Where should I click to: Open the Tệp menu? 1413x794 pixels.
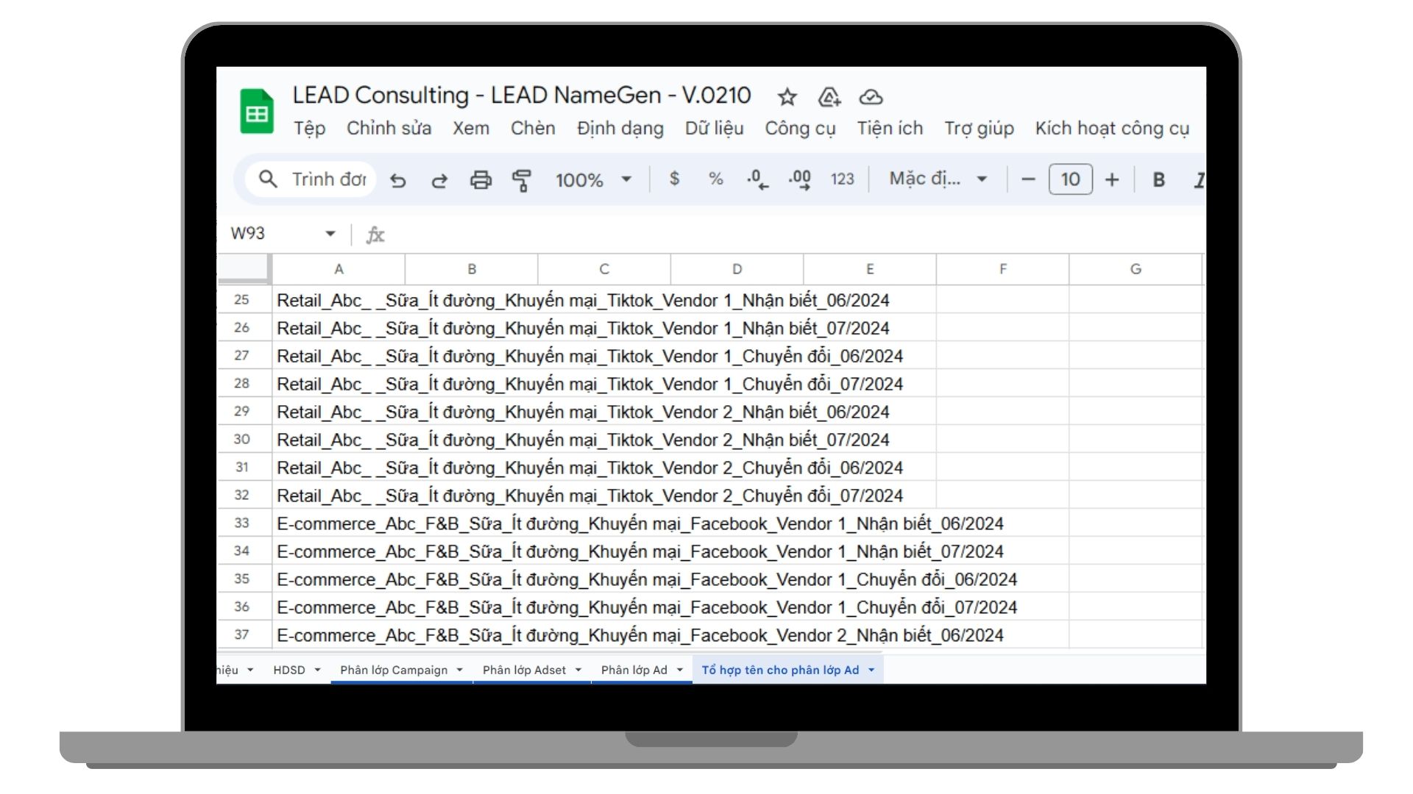(309, 129)
